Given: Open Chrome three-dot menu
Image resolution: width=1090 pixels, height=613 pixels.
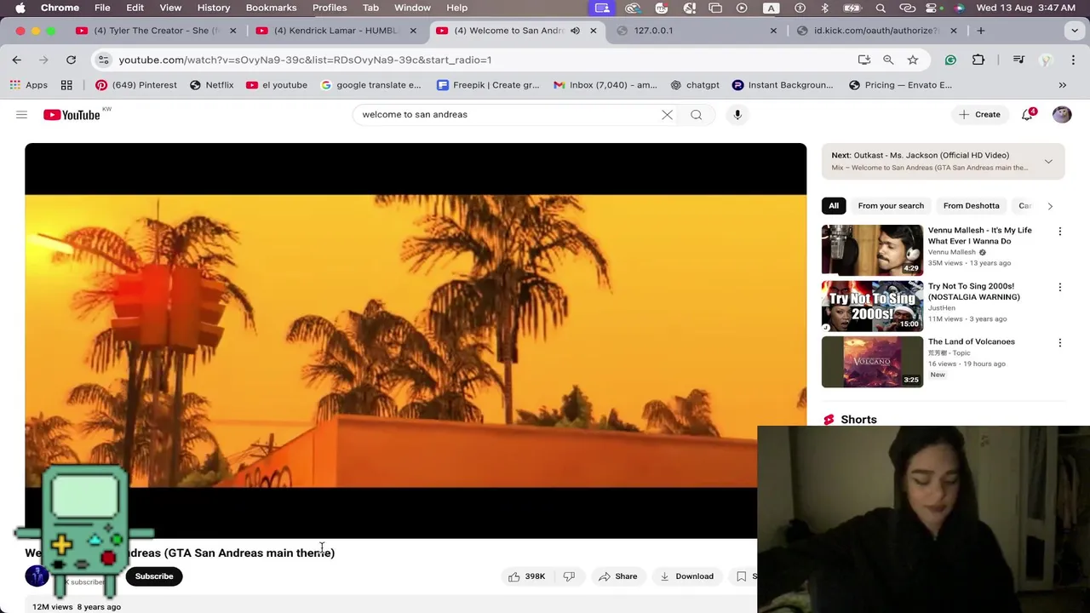Looking at the screenshot, I should coord(1073,60).
